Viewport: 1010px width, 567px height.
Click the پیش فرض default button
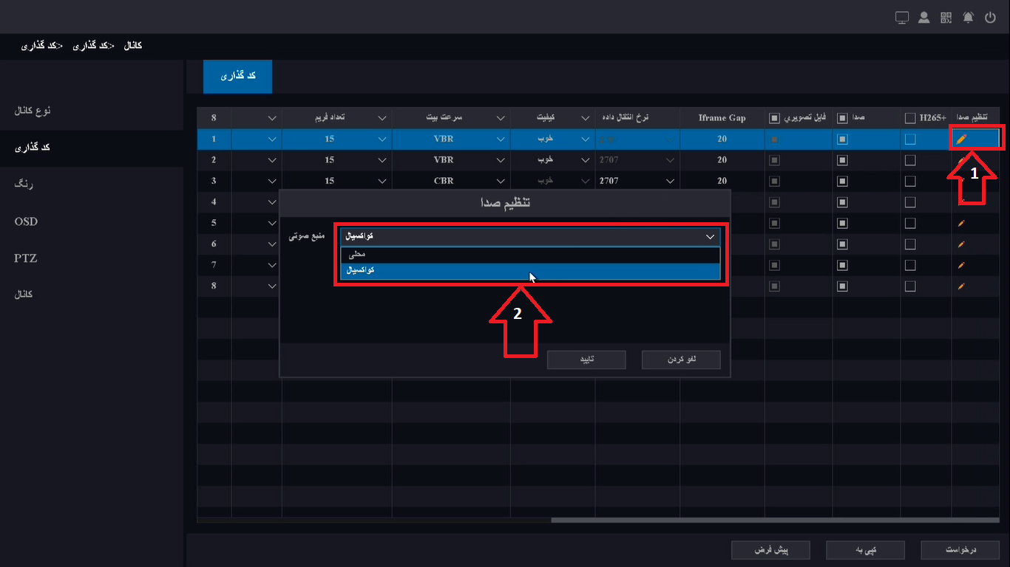(x=770, y=550)
